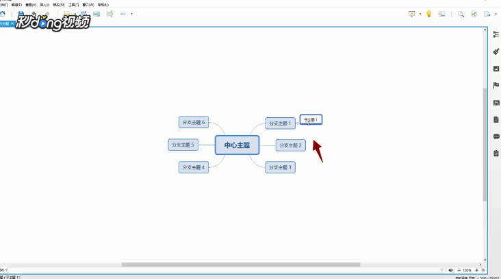Open the 窗口(W) menu

(x=88, y=5)
